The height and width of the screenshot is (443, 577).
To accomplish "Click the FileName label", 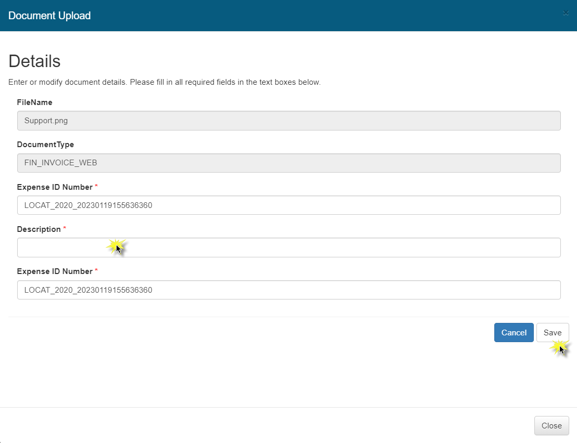I will tap(34, 102).
